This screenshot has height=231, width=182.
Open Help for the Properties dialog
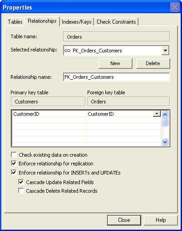pyautogui.click(x=161, y=220)
